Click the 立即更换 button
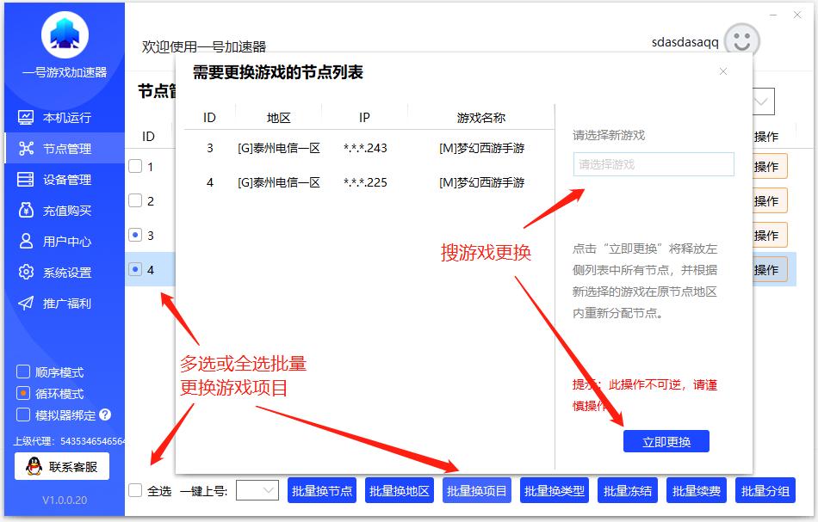Viewport: 818px width, 522px height. (x=666, y=441)
